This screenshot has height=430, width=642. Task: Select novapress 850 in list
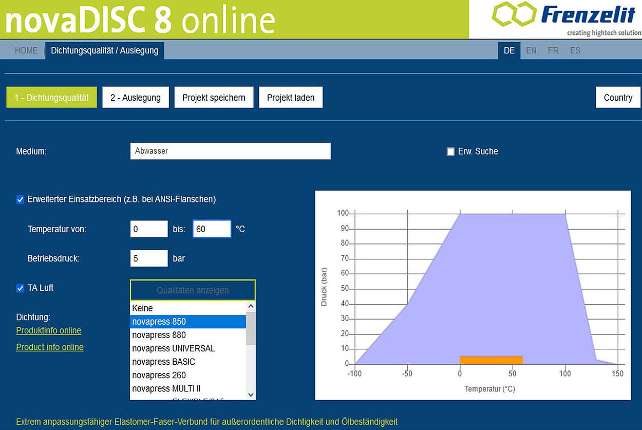(188, 322)
